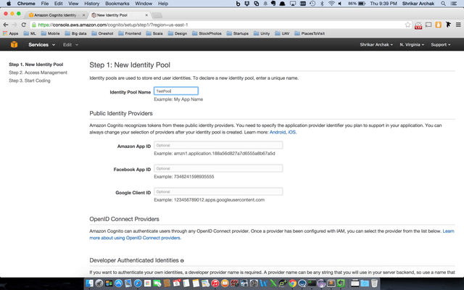The height and width of the screenshot is (290, 464).
Task: Open the Chrome menu in menu bar
Action: (26, 4)
